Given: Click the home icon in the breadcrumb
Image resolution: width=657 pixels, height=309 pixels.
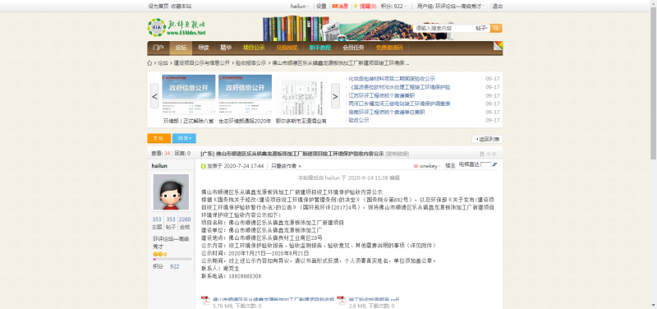Looking at the screenshot, I should pyautogui.click(x=149, y=63).
